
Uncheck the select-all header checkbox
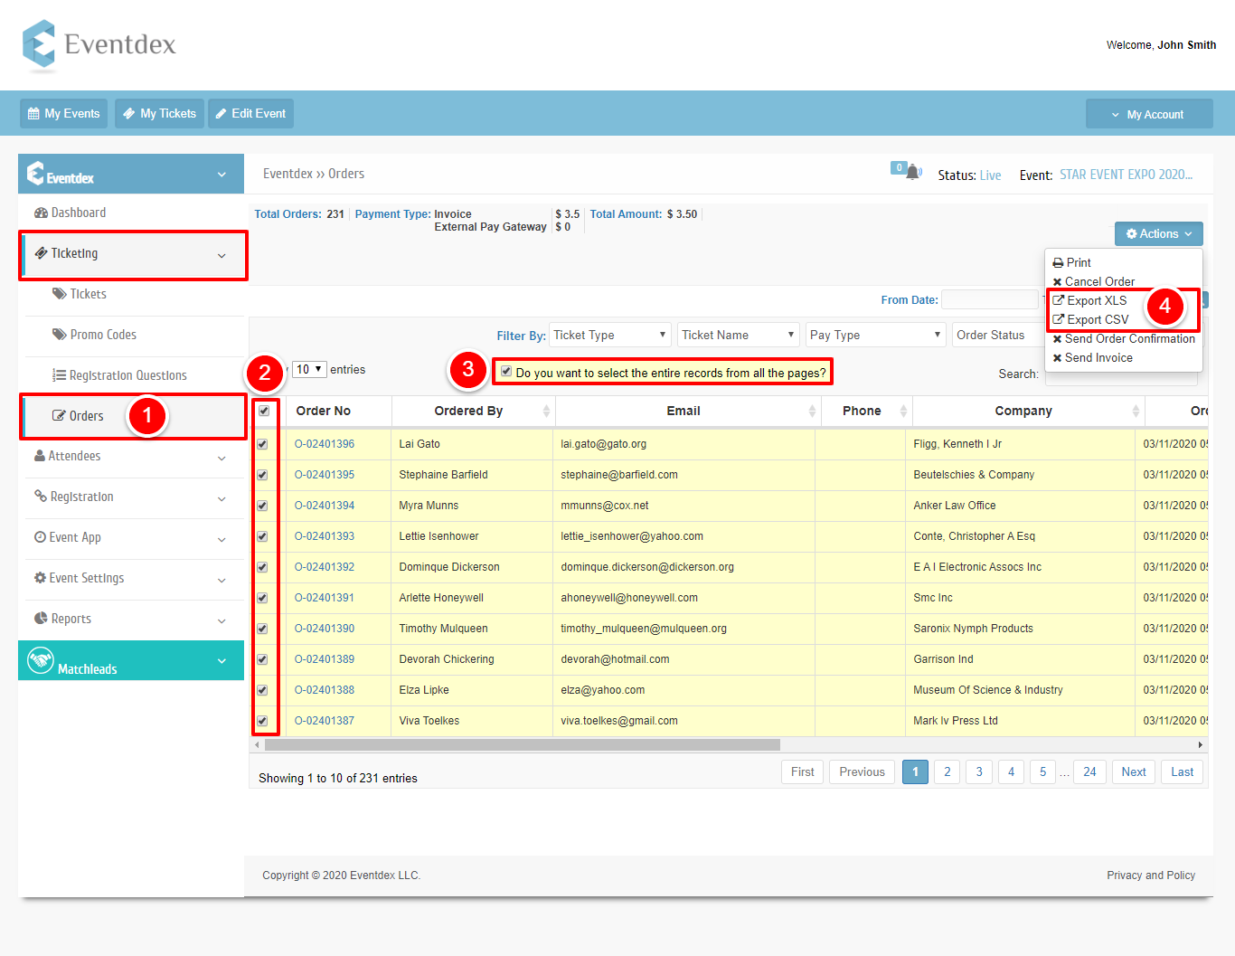coord(264,411)
